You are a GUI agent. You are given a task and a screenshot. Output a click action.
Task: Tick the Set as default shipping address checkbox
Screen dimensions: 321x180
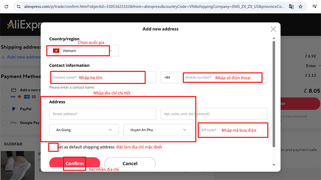pos(53,147)
